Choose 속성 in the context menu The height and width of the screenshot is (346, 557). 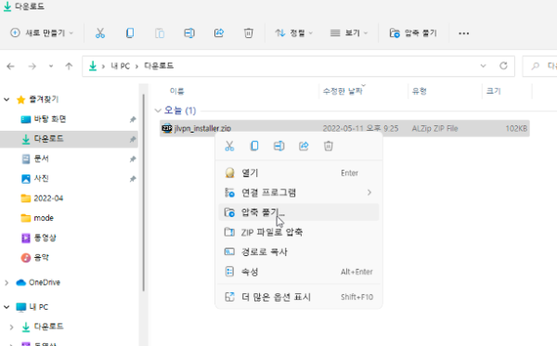[298, 272]
